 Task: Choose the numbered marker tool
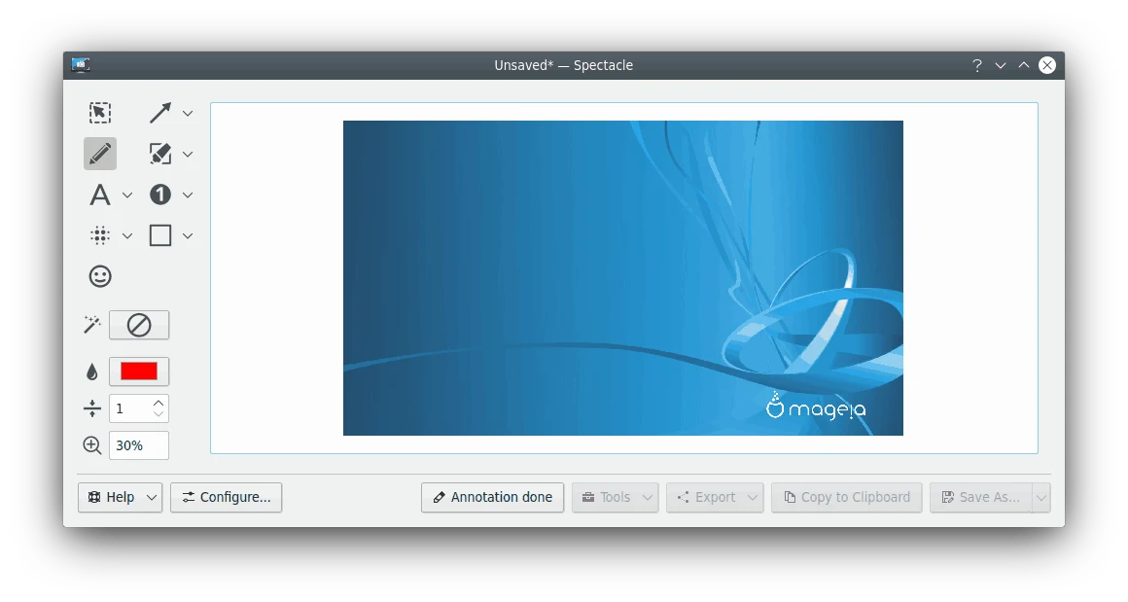point(160,195)
